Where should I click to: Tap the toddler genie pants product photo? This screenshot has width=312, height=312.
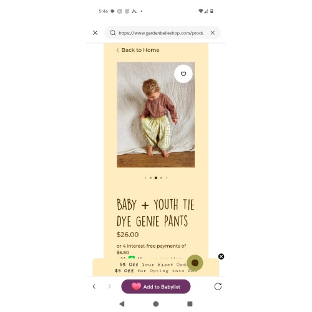(156, 115)
